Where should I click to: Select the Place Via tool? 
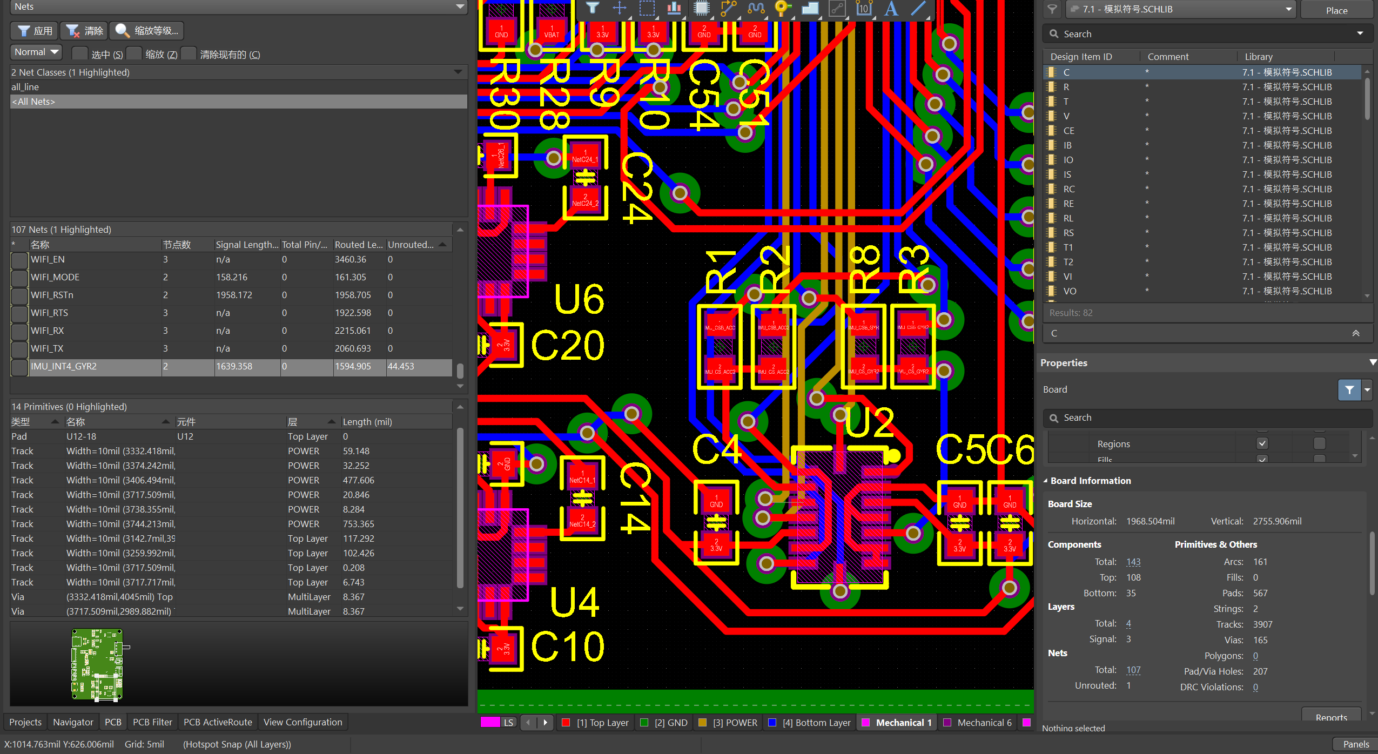point(782,8)
